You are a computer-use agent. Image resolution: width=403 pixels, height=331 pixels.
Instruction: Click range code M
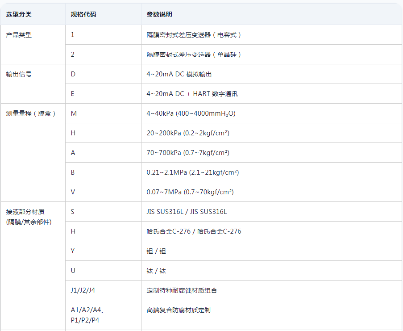pyautogui.click(x=74, y=113)
